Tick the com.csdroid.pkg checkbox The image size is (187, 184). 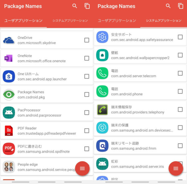pos(87,94)
